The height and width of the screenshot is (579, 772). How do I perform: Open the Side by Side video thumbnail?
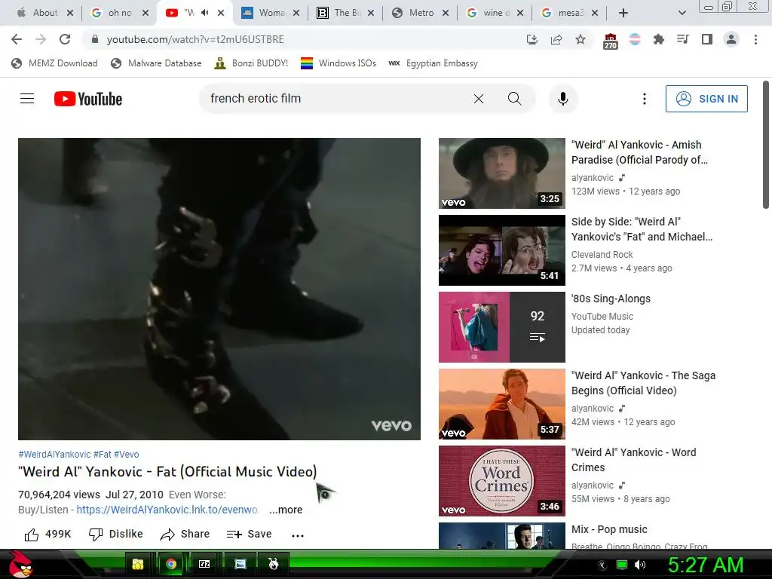[501, 250]
